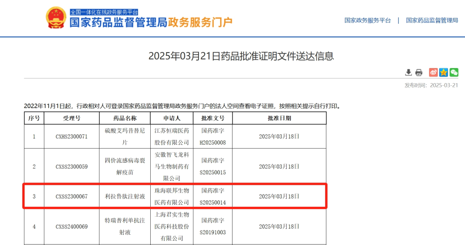
Task: Share via the Weibo icon
Action: pos(433,72)
